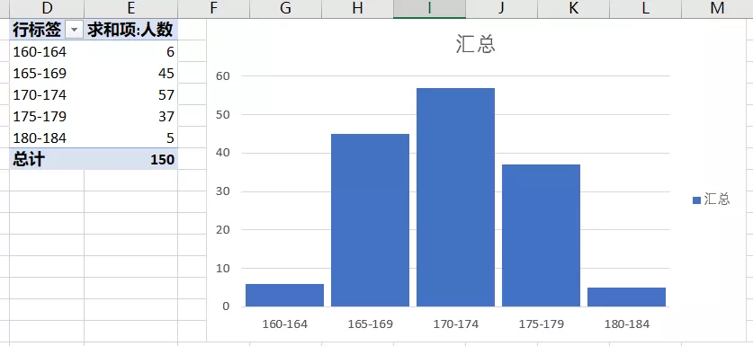
Task: Click the 总计 total label cell
Action: (x=47, y=159)
